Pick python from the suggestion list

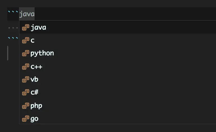click(118, 53)
